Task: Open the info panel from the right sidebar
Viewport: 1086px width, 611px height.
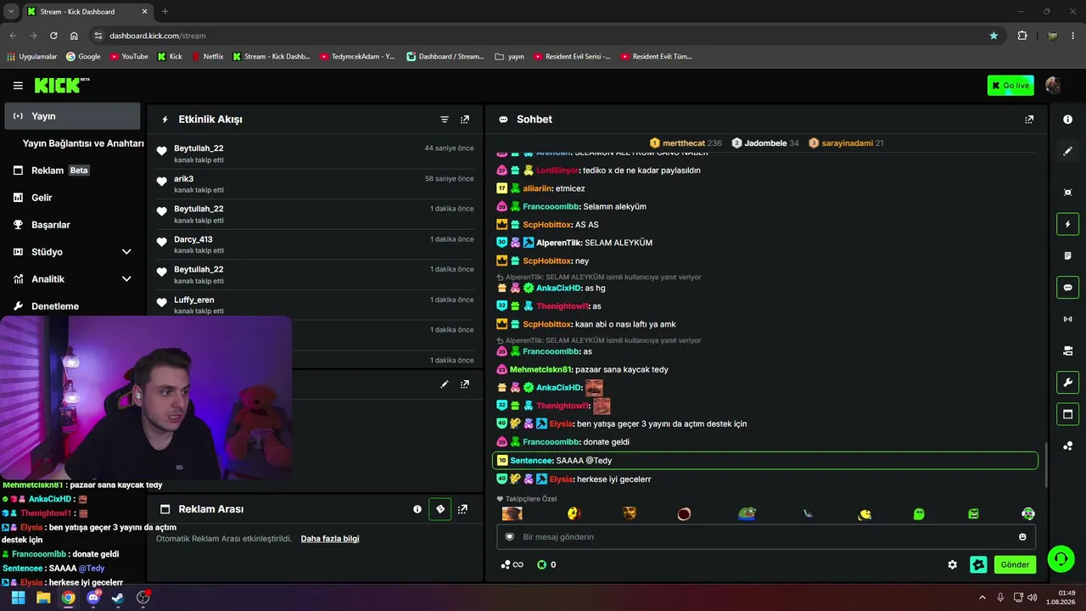Action: tap(1067, 120)
